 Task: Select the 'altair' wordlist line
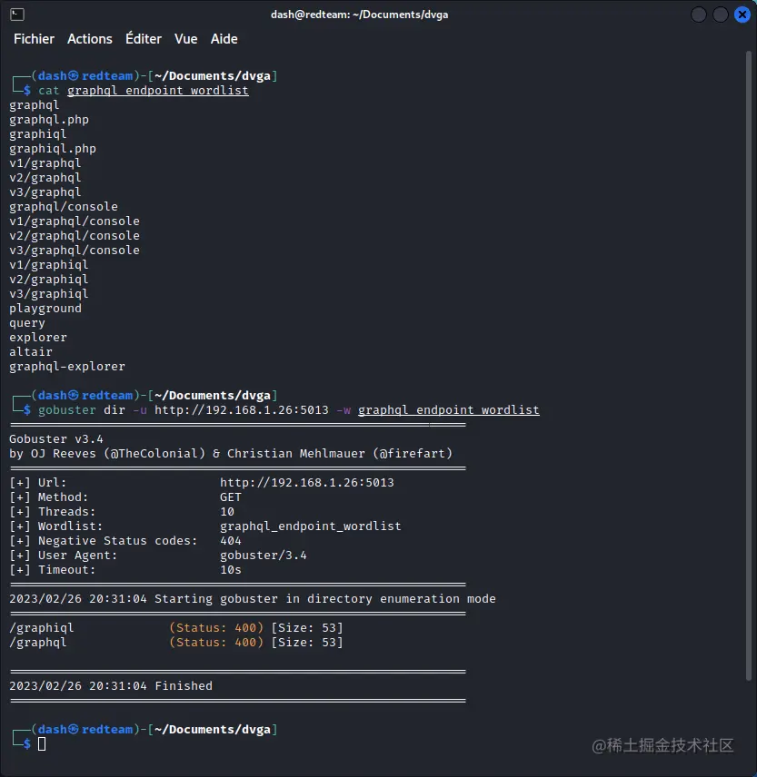31,352
